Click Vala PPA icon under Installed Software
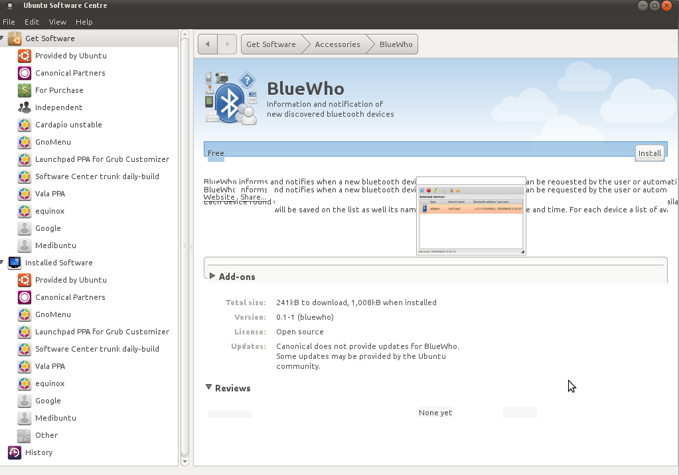The height and width of the screenshot is (475, 679). click(25, 366)
